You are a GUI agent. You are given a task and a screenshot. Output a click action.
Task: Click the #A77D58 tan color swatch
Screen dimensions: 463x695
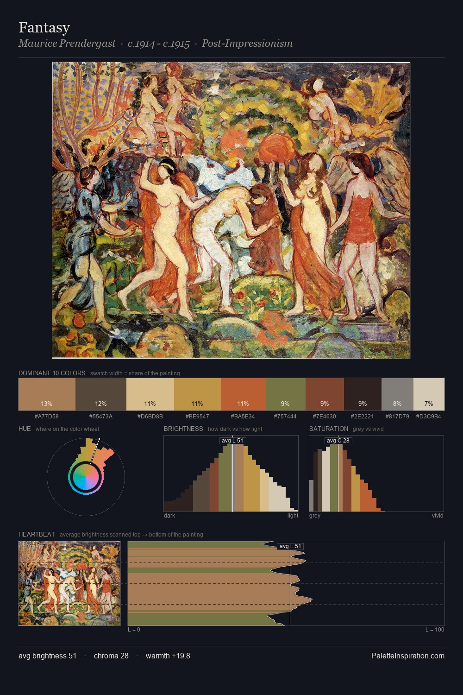[x=47, y=394]
